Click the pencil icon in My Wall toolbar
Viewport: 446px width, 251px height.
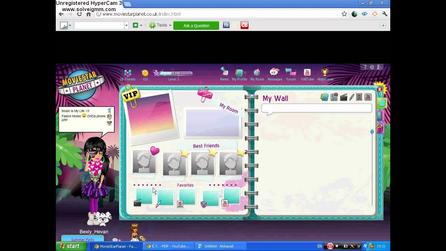(x=352, y=97)
